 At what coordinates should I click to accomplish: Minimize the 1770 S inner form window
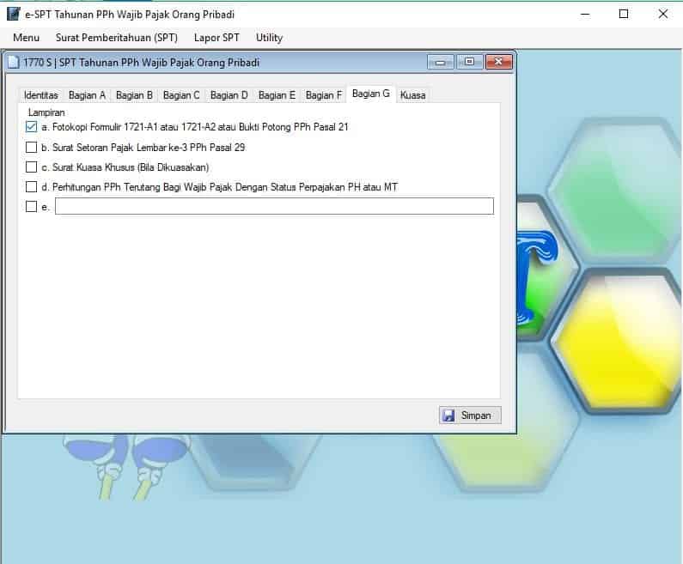tap(441, 62)
